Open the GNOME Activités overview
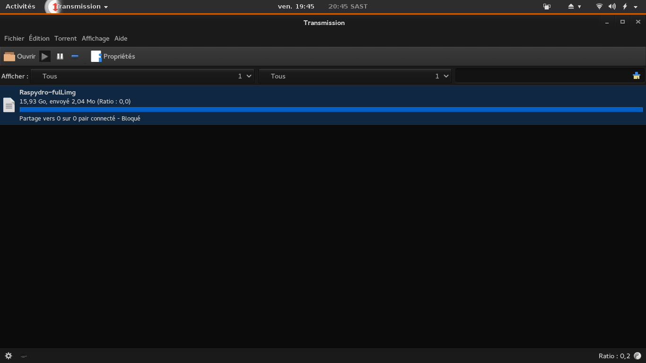 20,7
